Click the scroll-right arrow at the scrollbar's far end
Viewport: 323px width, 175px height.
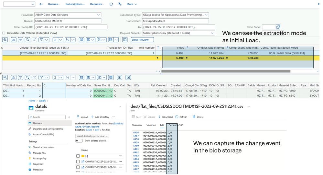point(318,72)
